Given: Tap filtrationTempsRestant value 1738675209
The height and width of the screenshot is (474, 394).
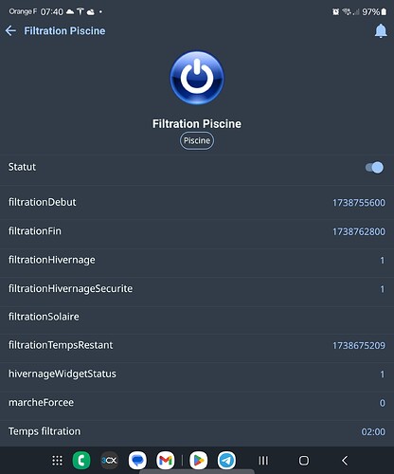Looking at the screenshot, I should coord(359,345).
